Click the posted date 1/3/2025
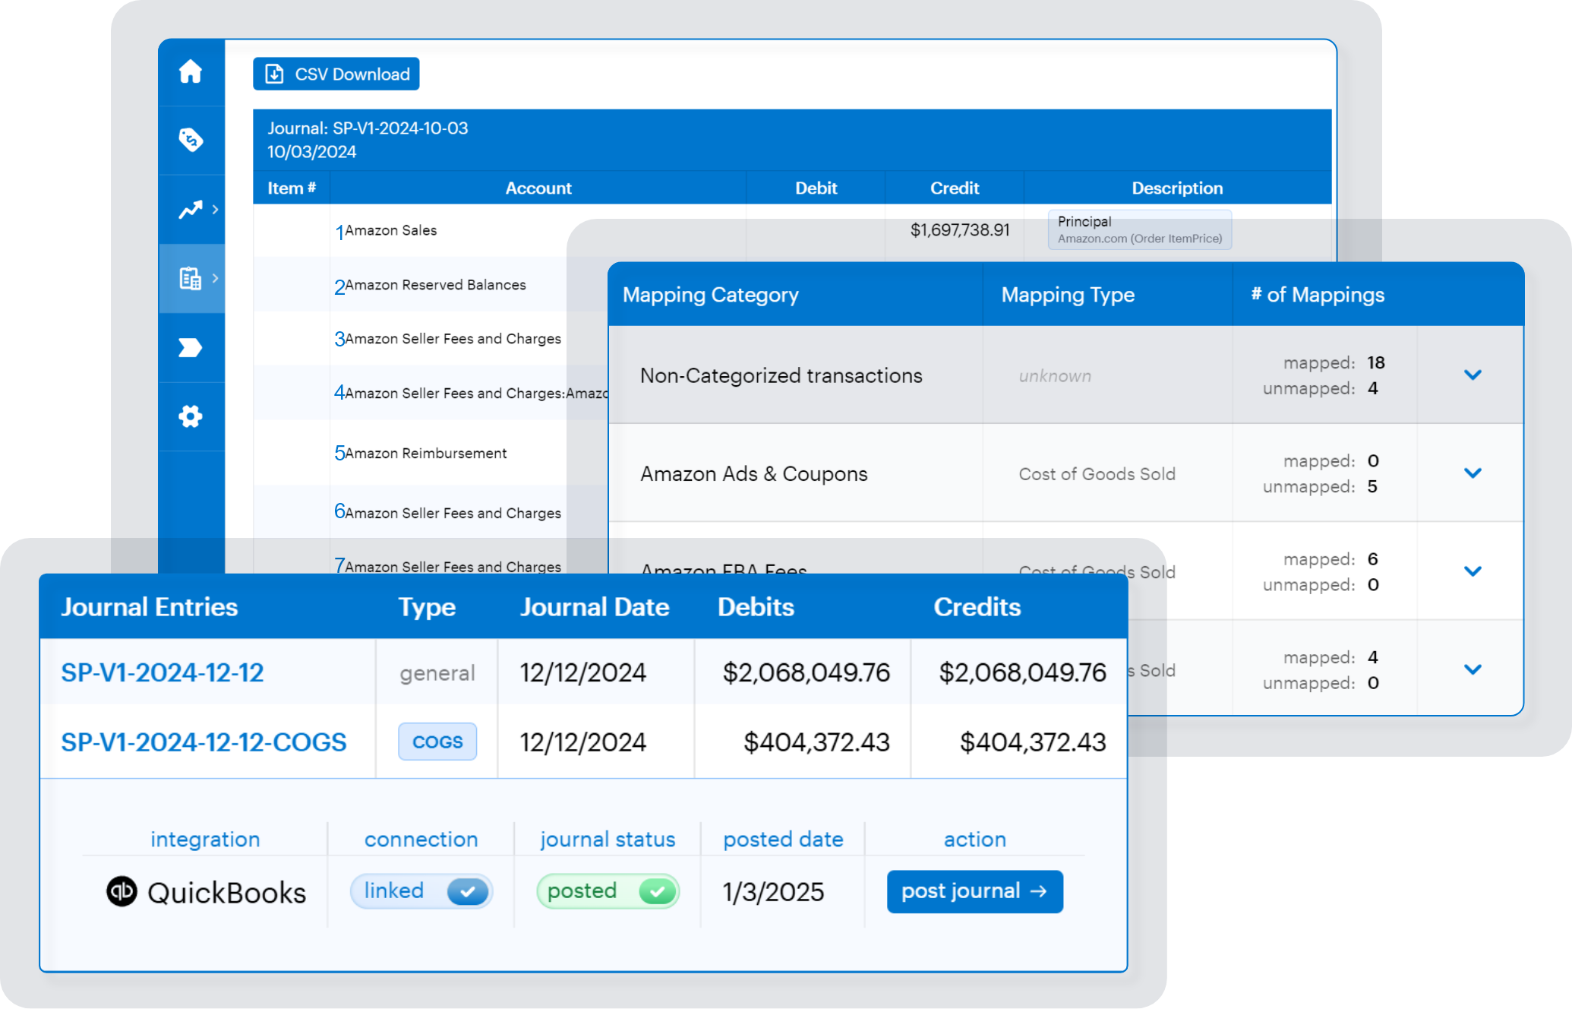 [773, 891]
